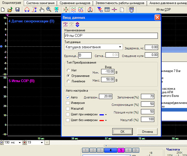187x156 pixels.
Task: Click the purple up-down arrow dialog icon
Action: (77, 25)
